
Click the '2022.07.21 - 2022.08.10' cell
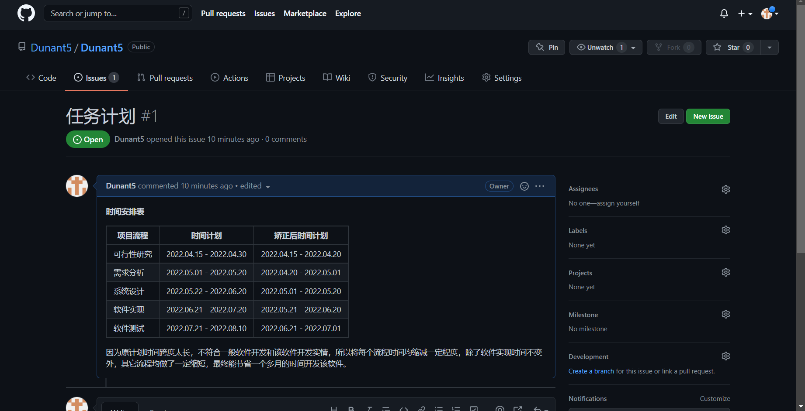click(x=206, y=328)
